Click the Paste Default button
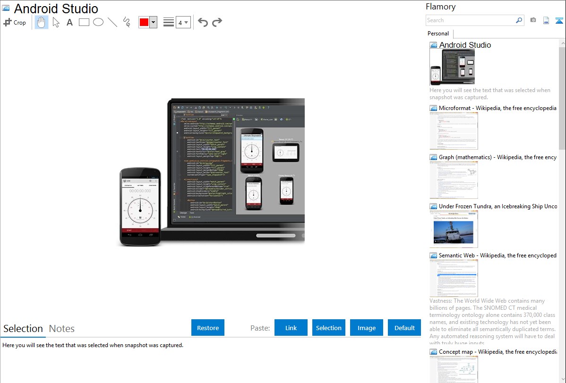The width and height of the screenshot is (566, 383). pos(404,328)
